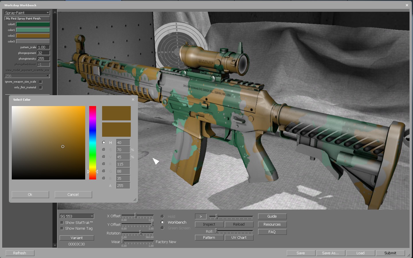Viewport: 413px width, 258px height.
Task: Click the V percent input field
Action: [x=123, y=157]
